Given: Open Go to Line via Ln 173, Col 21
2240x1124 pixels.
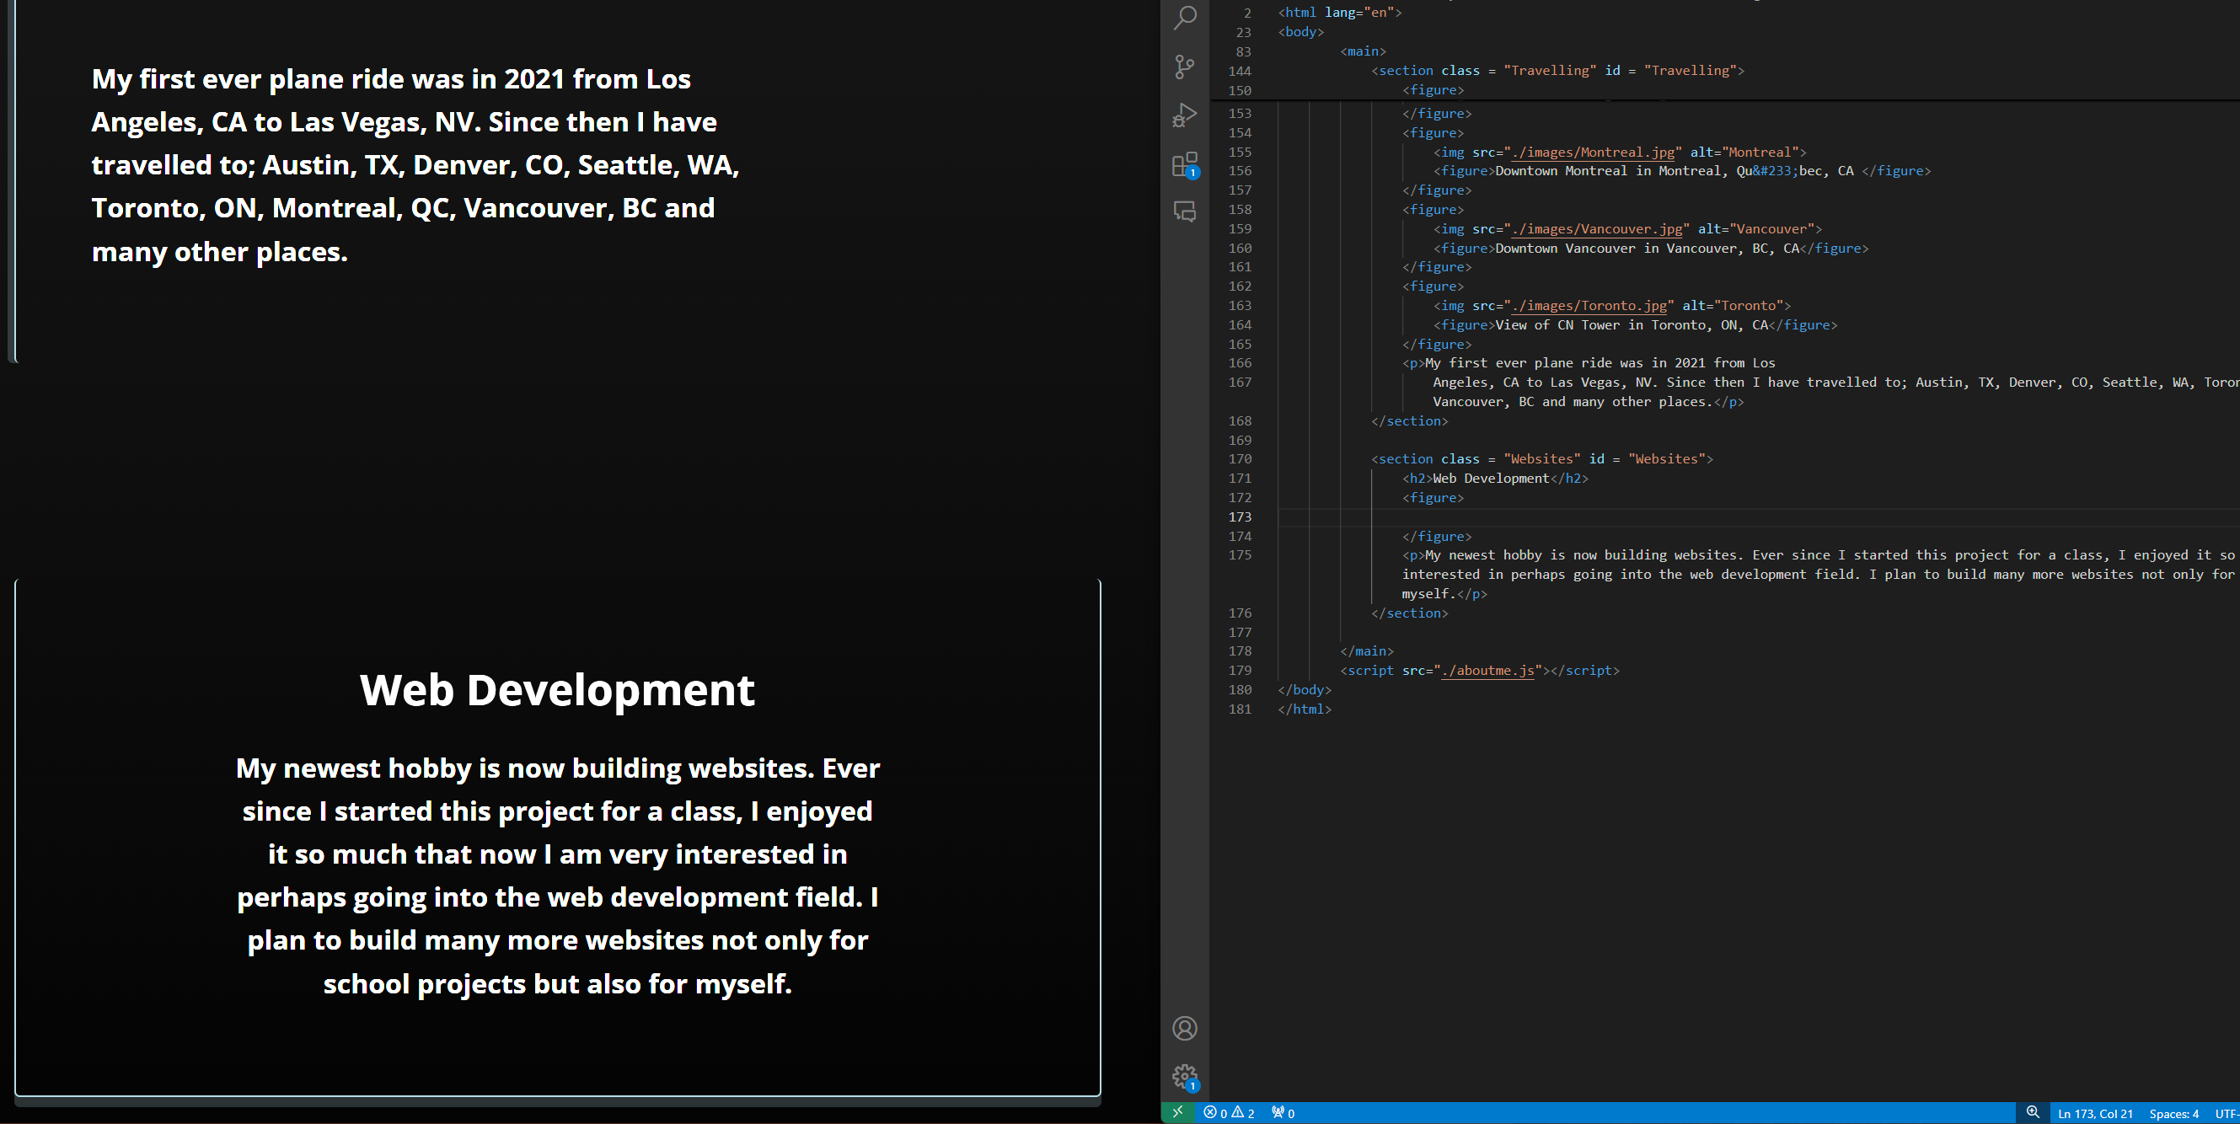Looking at the screenshot, I should [x=2095, y=1114].
